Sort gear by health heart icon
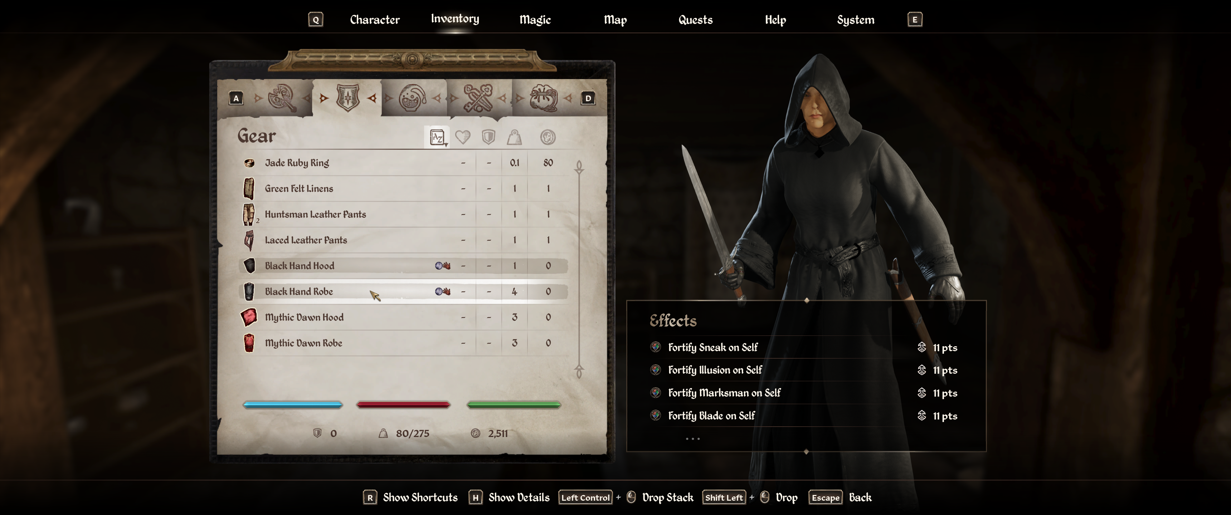 463,138
